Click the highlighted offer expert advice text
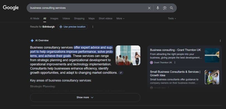The width and height of the screenshot is (226, 109). pos(72,52)
